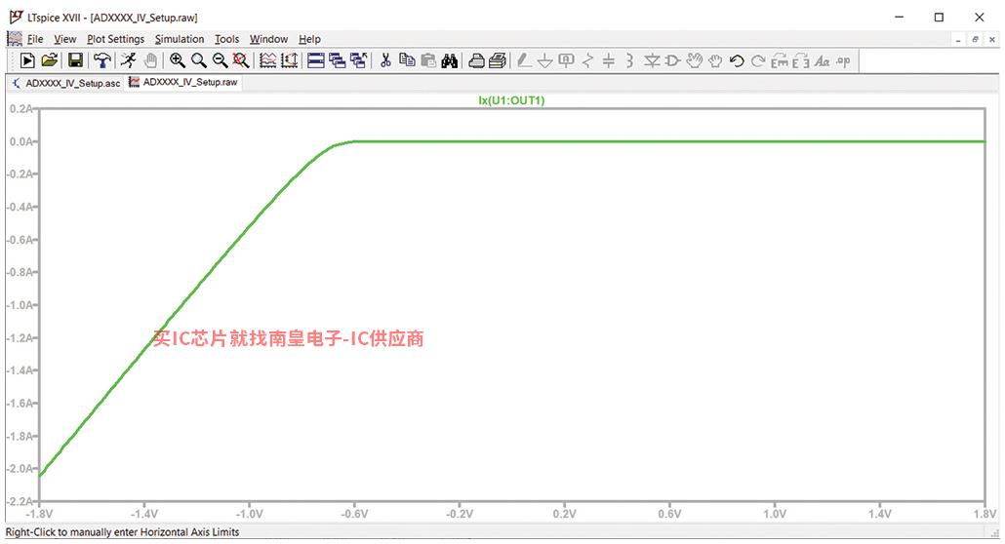Click the 1.8V horizontal axis label
1005x544 pixels.
coord(985,514)
